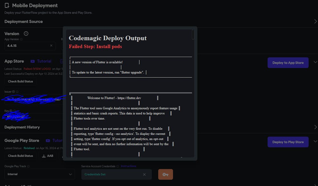Click the Issuer ID info icon
Viewport: 318px width, 186px height.
tap(17, 92)
